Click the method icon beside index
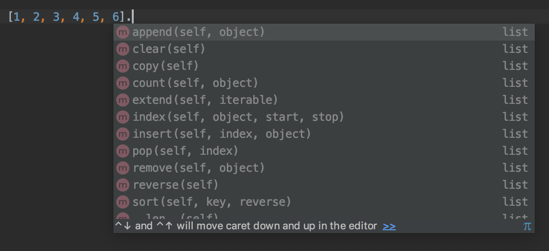 coord(123,117)
